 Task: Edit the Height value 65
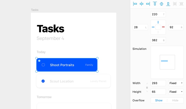click(x=158, y=92)
